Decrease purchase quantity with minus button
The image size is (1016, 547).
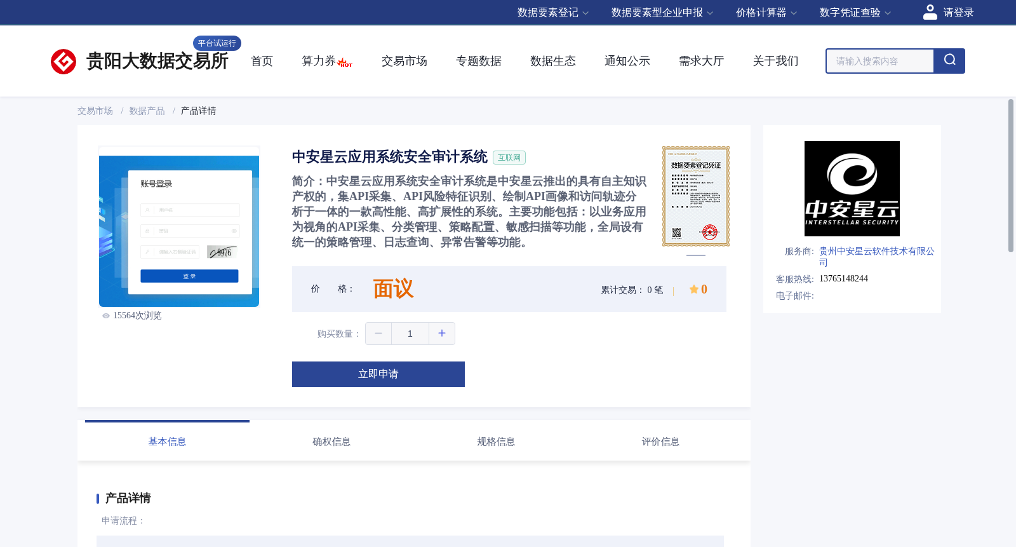tap(378, 334)
